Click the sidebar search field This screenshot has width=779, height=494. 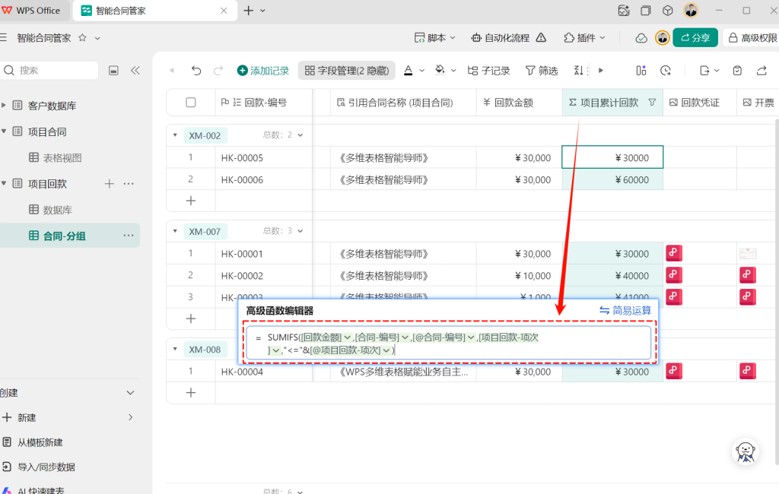[49, 71]
